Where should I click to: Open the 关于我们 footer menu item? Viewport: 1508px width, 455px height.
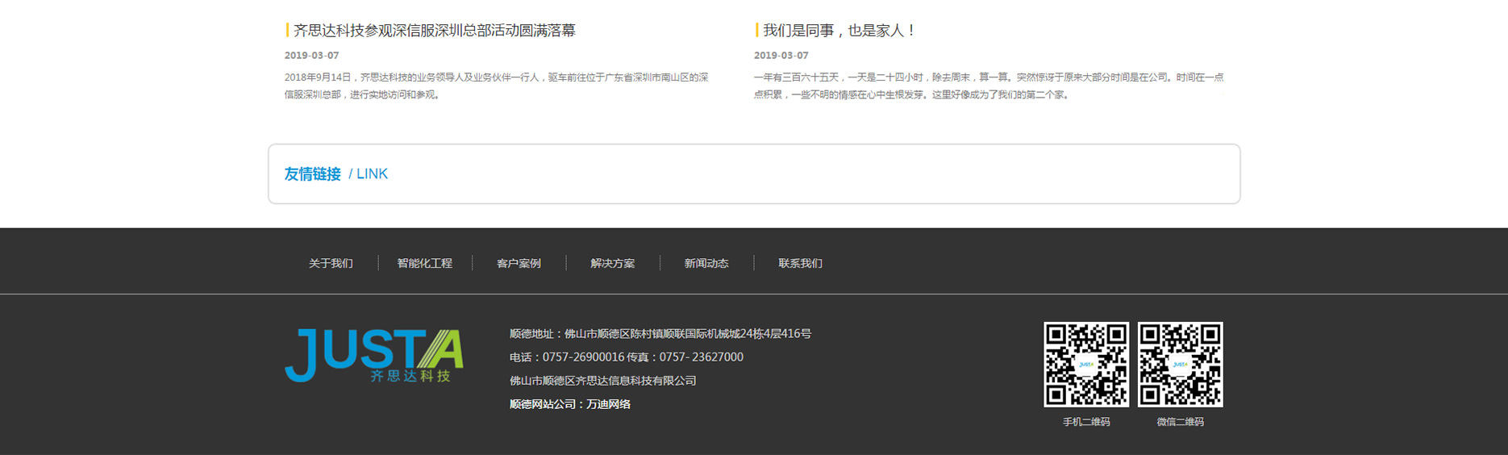[331, 263]
